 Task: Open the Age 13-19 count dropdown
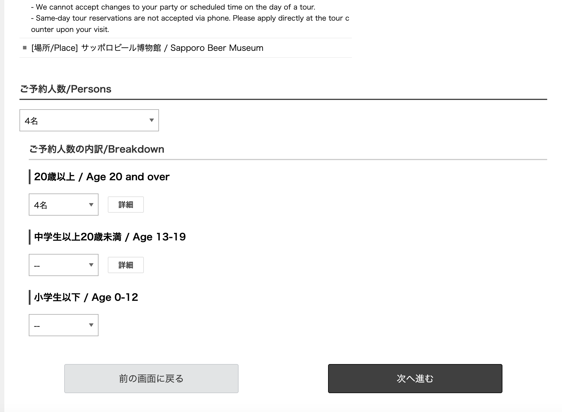click(x=63, y=265)
